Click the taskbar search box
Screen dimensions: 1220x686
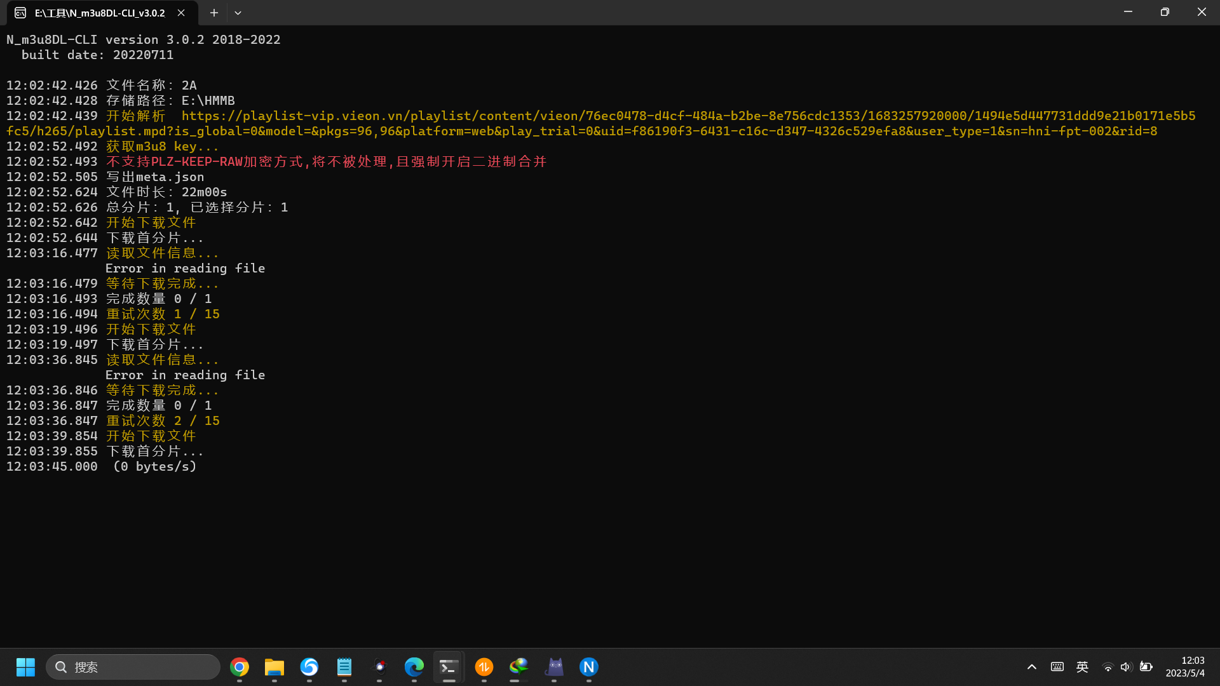pyautogui.click(x=133, y=667)
